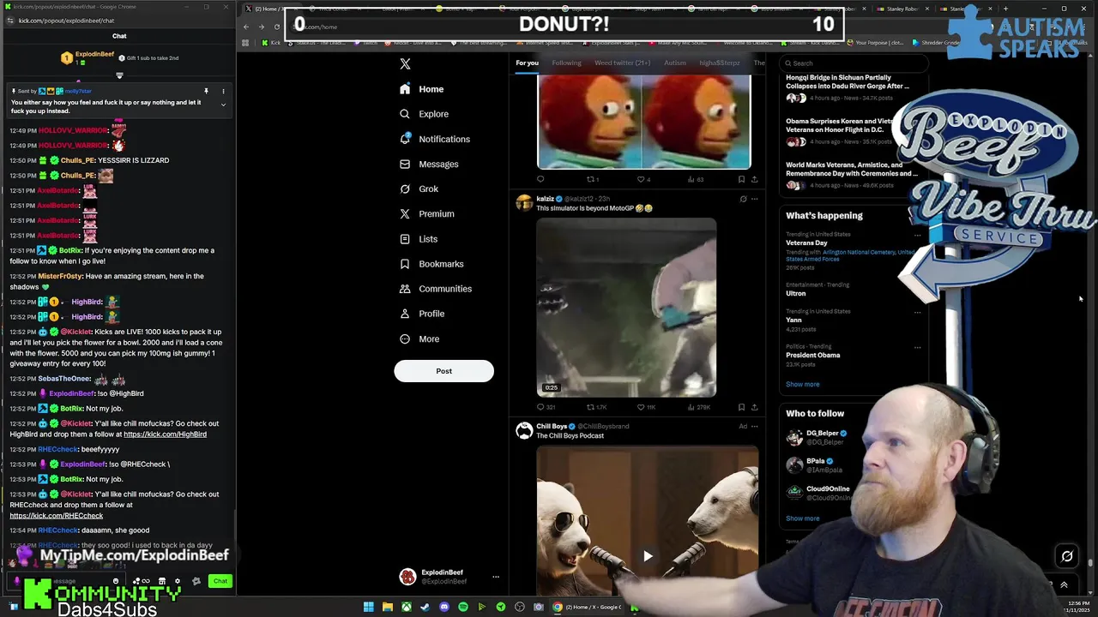Like the monkey puppet meme post
Viewport: 1098px width, 617px height.
click(643, 179)
